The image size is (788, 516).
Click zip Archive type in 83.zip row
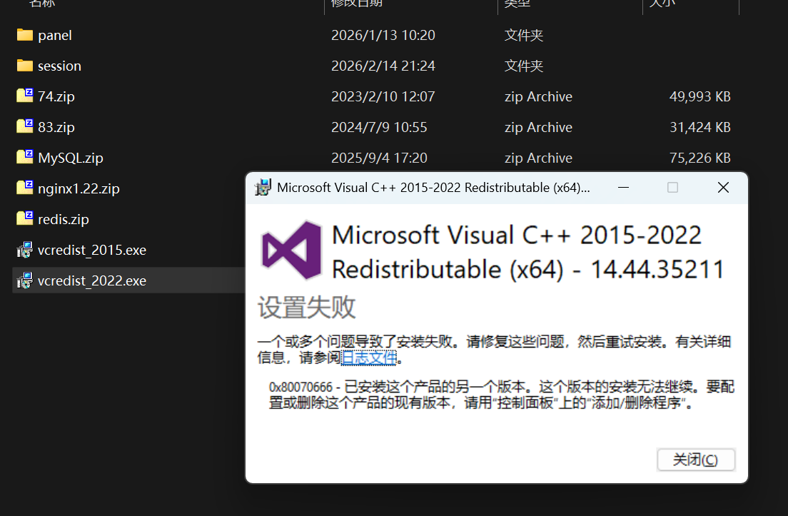[538, 127]
